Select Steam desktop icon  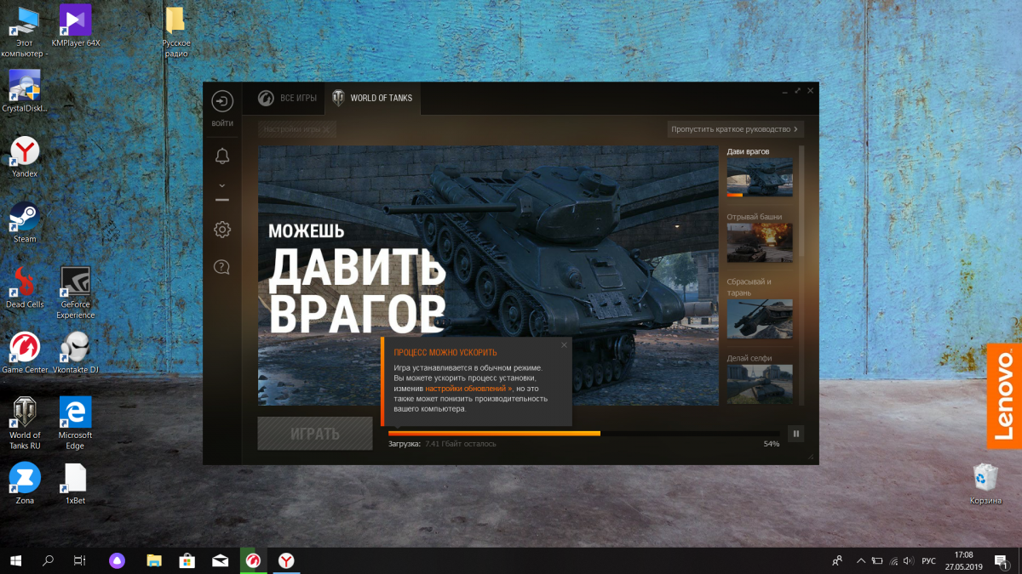25,223
